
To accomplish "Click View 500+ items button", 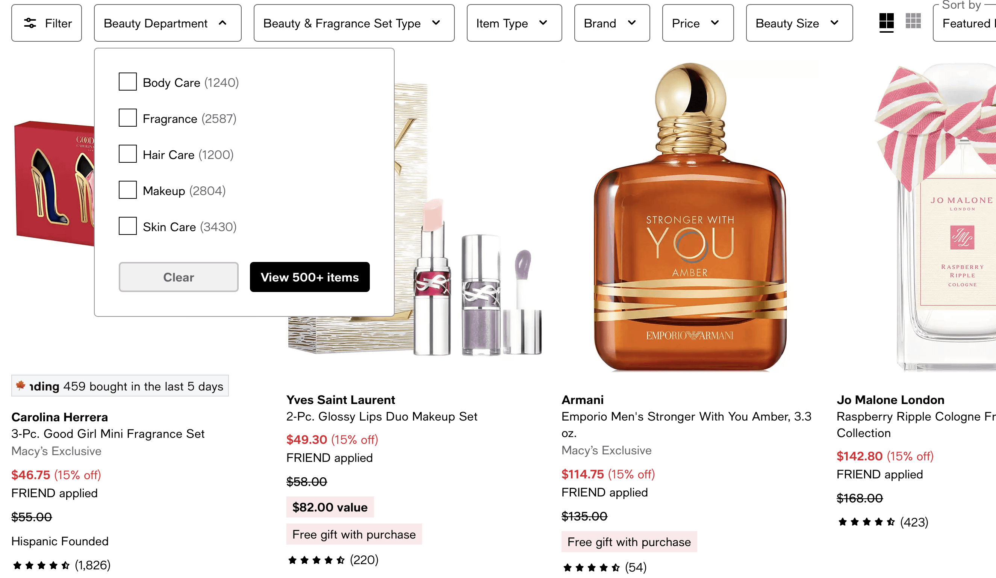I will [309, 277].
